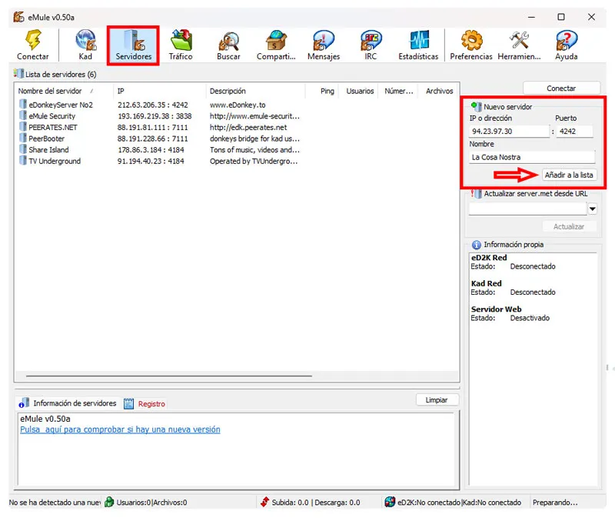Open shared files with the Compartir icon
The height and width of the screenshot is (518, 615).
(x=276, y=44)
